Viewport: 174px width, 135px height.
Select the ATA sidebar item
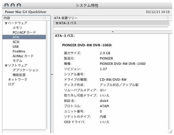(x=24, y=37)
